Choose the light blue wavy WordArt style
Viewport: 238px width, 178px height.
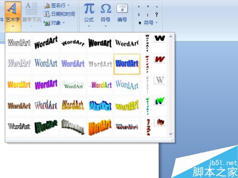tap(127, 85)
